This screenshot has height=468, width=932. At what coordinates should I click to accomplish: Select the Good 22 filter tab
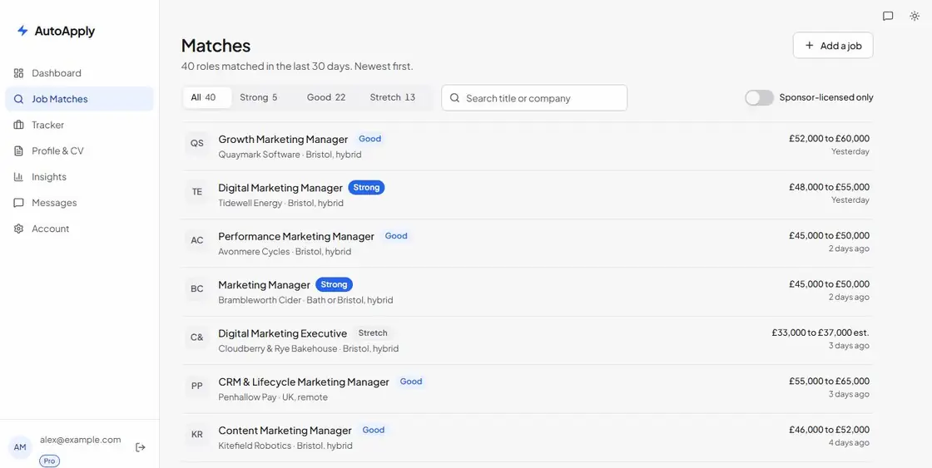(325, 97)
